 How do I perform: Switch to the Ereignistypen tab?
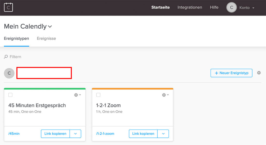pos(16,39)
